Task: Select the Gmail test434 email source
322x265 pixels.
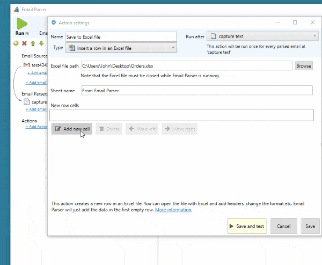Action: pyautogui.click(x=35, y=65)
